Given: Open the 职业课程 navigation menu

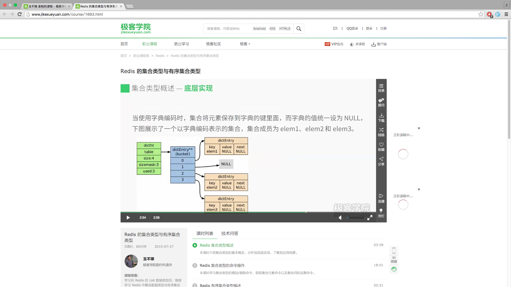Looking at the screenshot, I should tap(150, 44).
